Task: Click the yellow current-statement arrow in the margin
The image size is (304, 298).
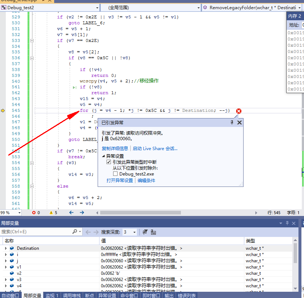Action: pyautogui.click(x=3, y=111)
